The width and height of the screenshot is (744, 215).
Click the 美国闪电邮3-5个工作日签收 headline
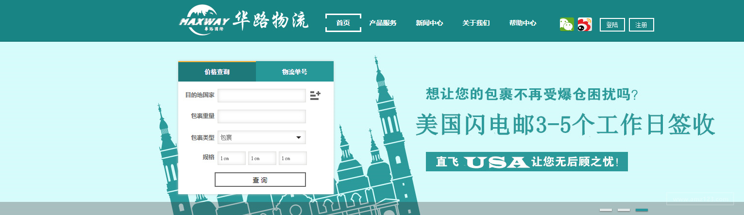point(565,125)
